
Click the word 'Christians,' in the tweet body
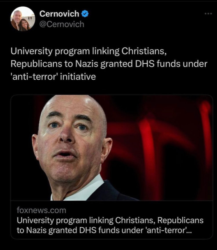[144, 51]
